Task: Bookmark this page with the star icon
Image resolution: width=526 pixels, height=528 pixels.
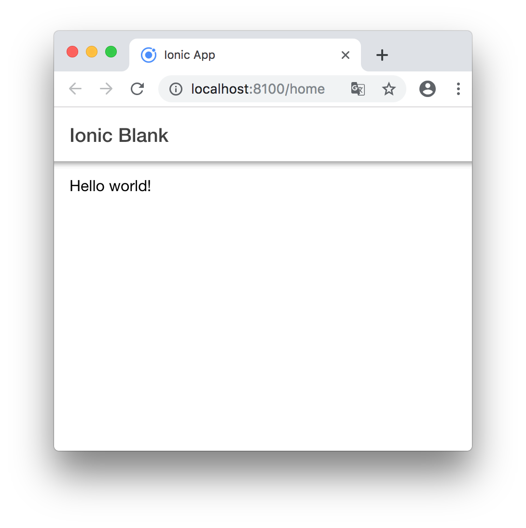Action: 389,89
